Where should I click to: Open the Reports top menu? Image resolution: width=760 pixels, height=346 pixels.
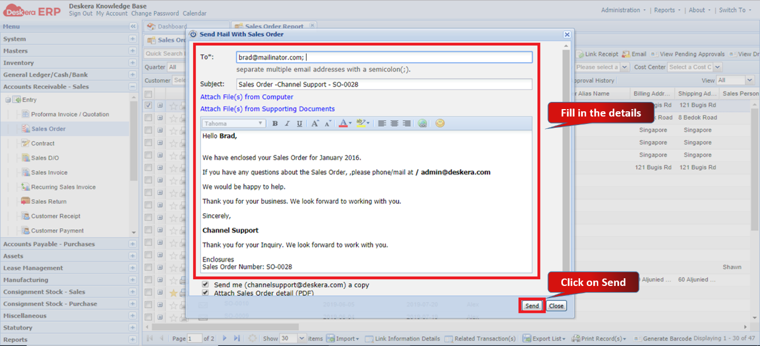[x=668, y=10]
